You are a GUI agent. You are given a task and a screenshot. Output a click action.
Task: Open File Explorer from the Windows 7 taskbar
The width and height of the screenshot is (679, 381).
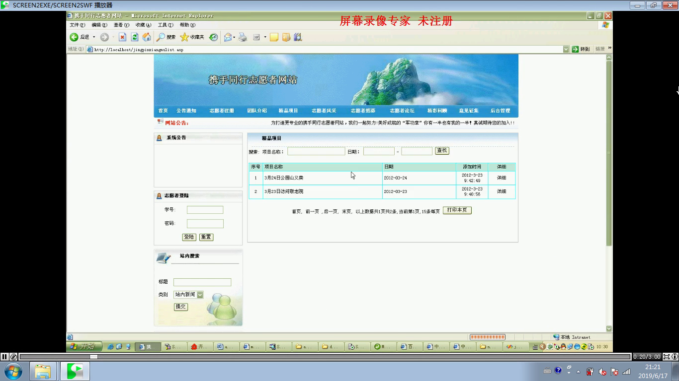[x=43, y=371]
